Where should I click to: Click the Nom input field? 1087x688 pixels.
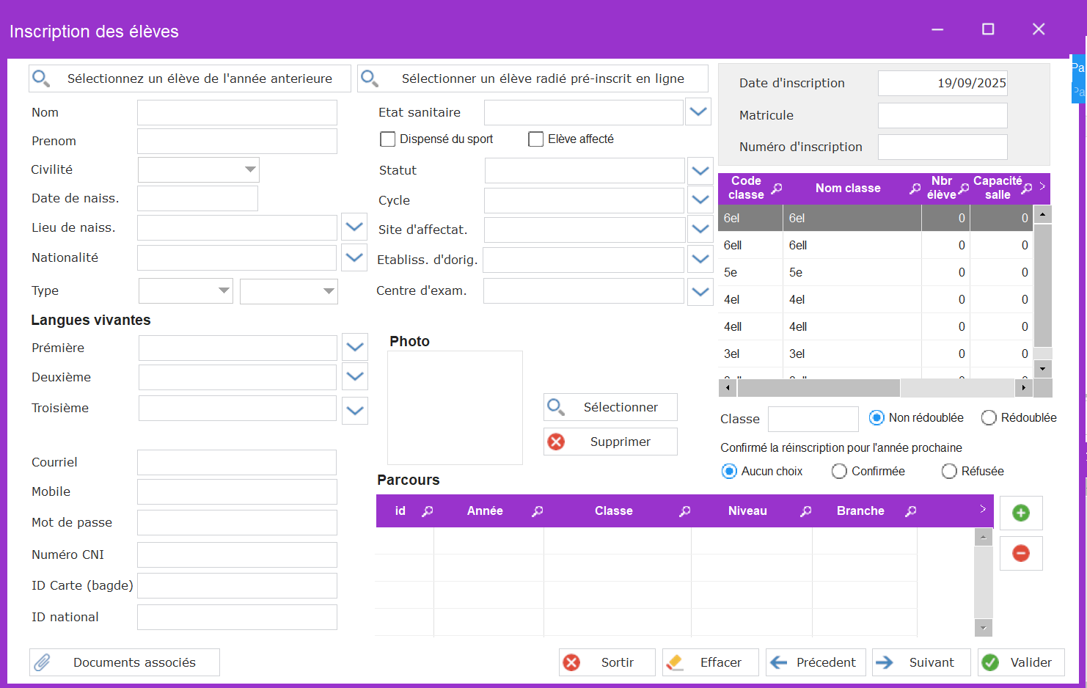237,113
